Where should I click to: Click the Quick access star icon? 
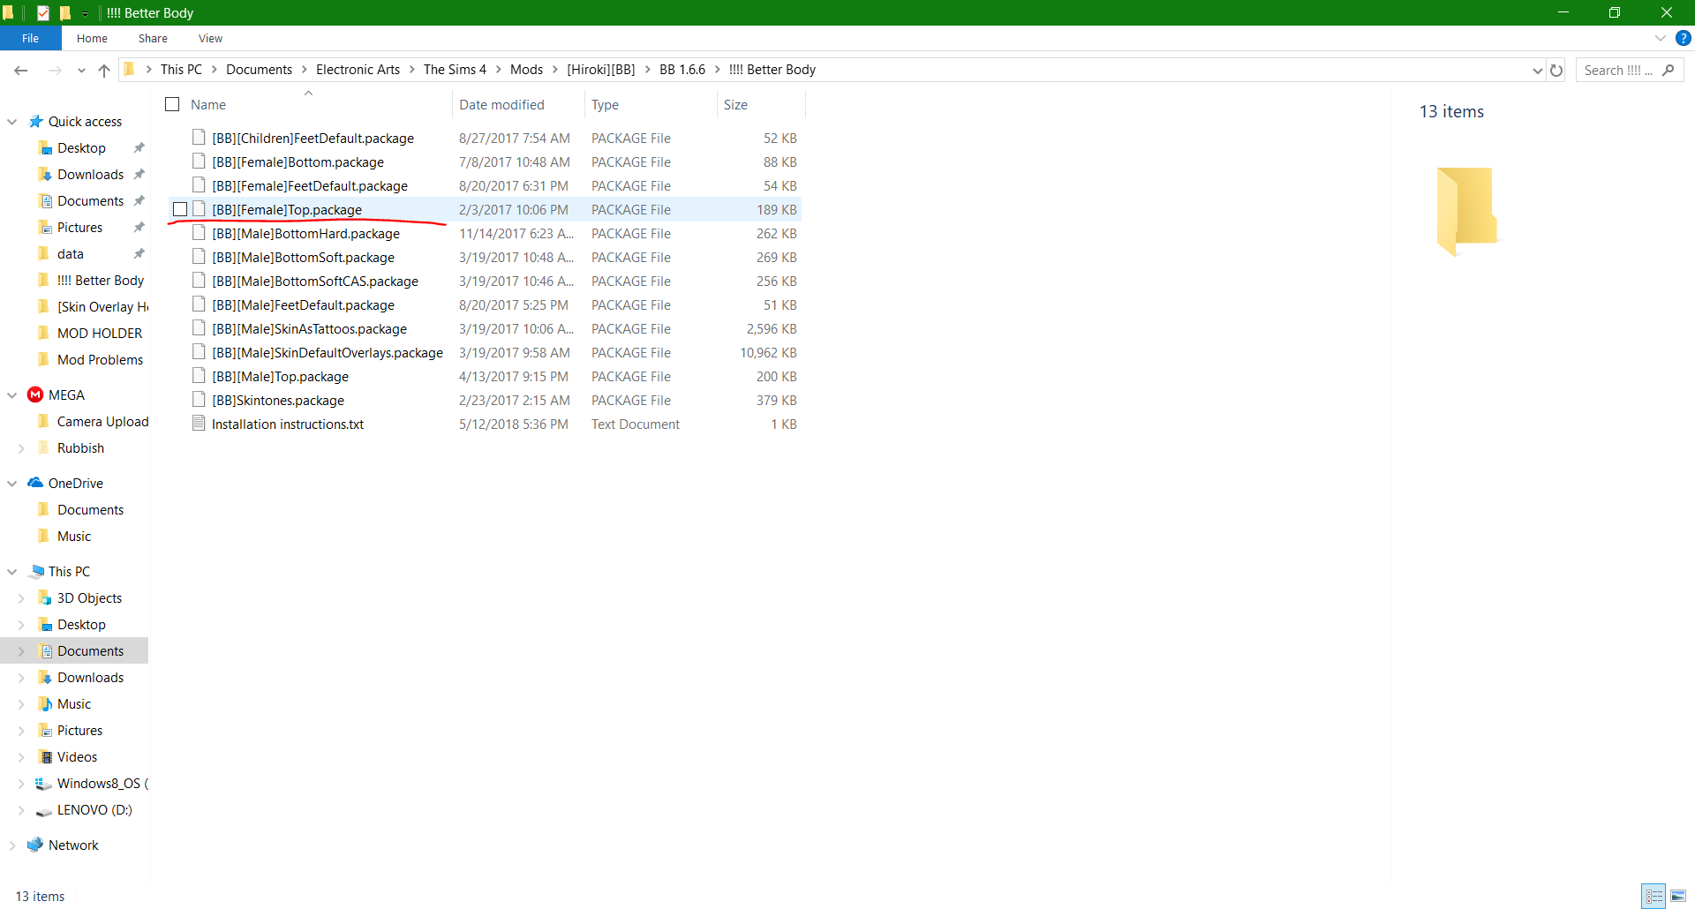click(x=36, y=121)
